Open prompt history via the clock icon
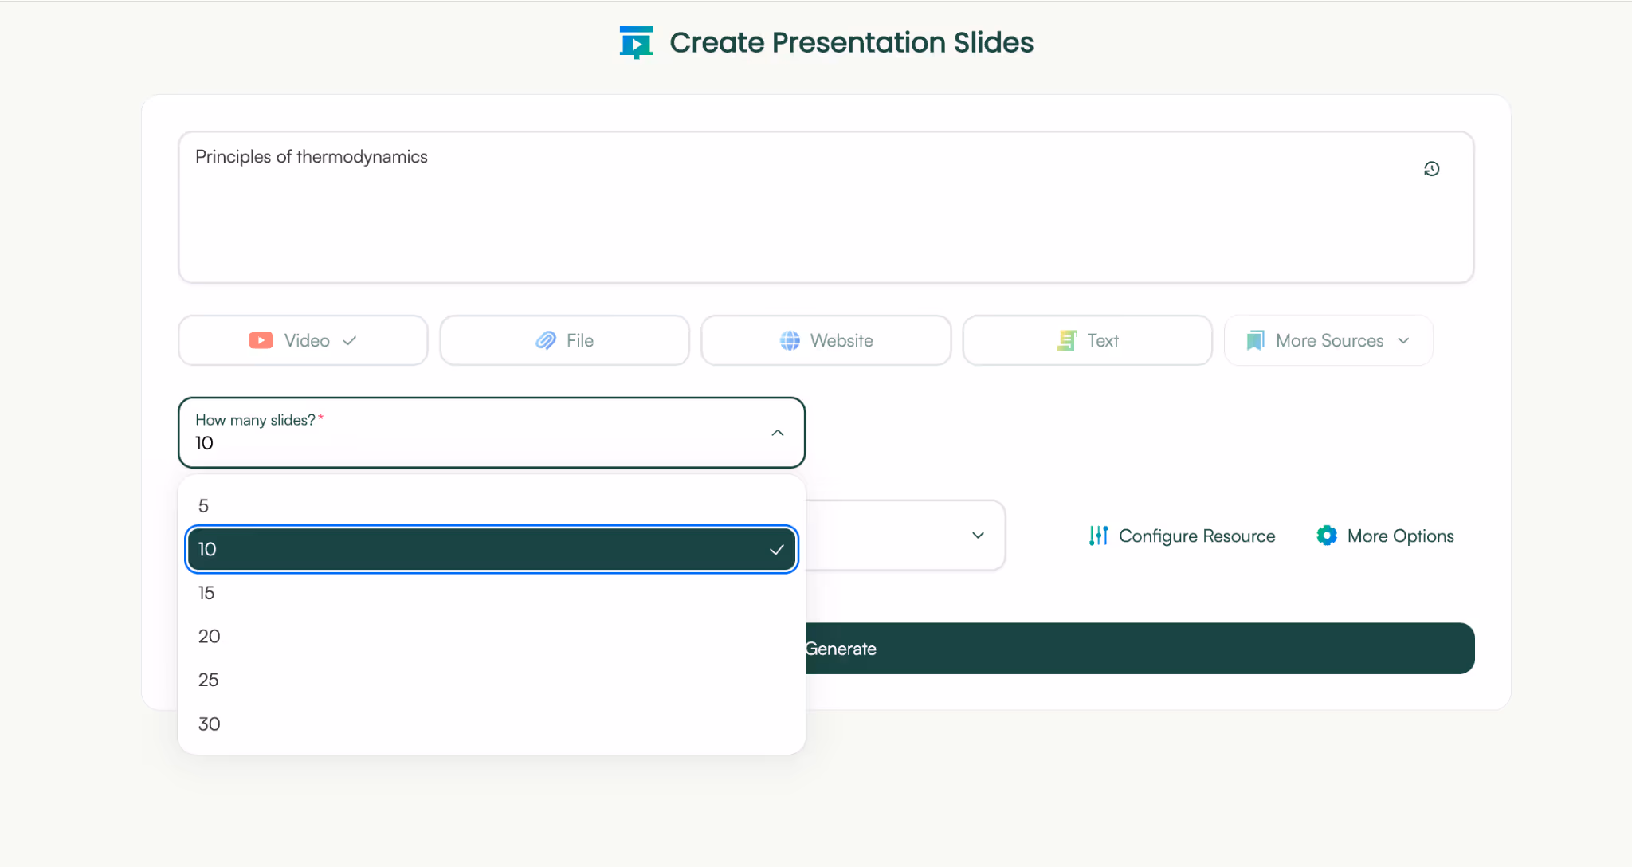This screenshot has width=1632, height=867. (x=1431, y=168)
